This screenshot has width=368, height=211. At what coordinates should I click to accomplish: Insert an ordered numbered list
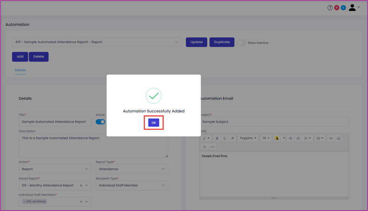(x=298, y=138)
